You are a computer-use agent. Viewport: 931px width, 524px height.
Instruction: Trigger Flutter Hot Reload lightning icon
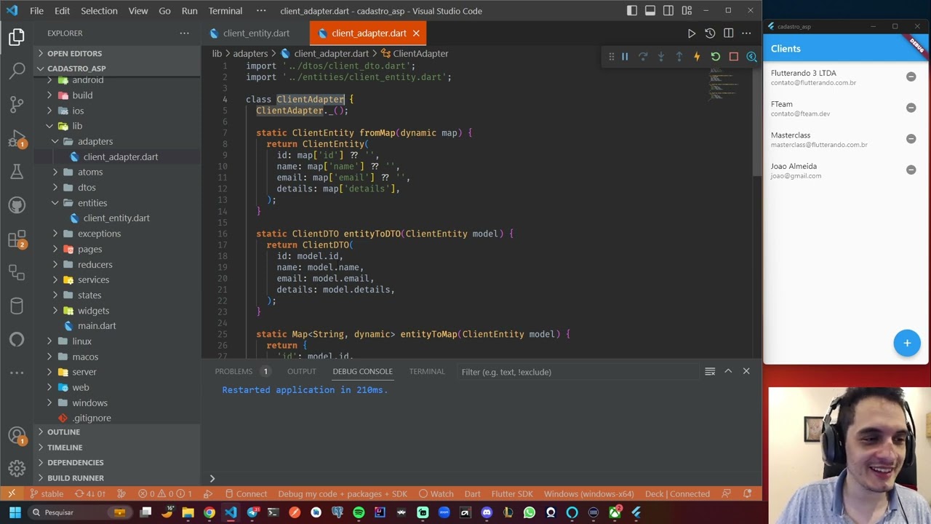[697, 57]
